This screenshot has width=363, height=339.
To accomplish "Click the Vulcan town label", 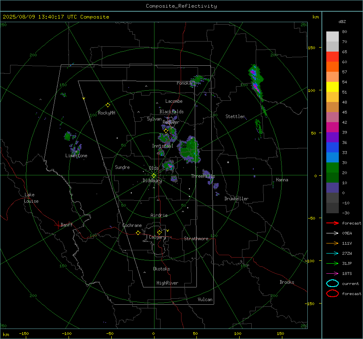I will [205, 299].
